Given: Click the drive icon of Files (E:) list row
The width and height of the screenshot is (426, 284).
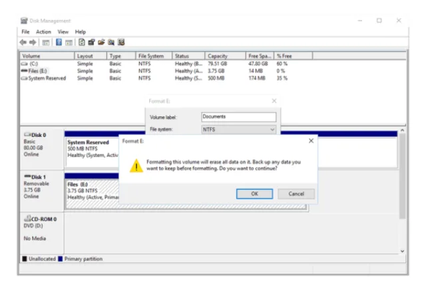Looking at the screenshot, I should coord(25,71).
